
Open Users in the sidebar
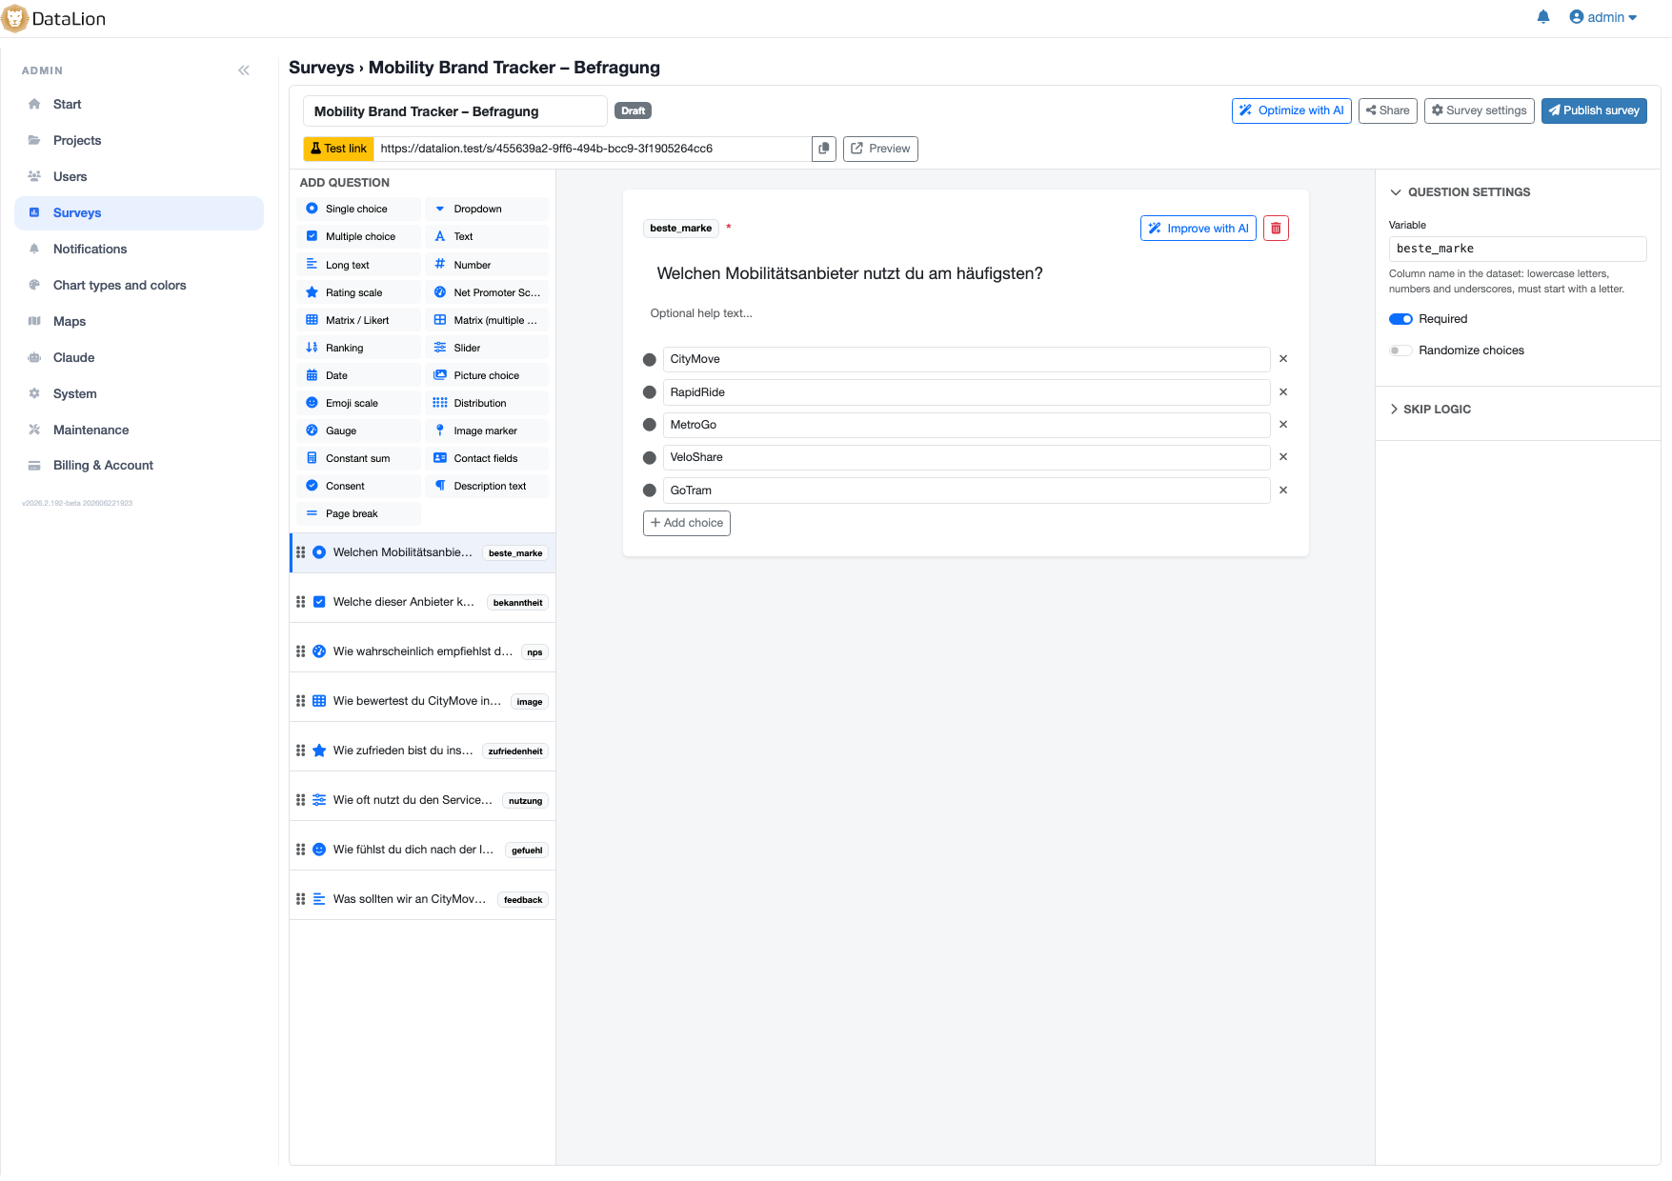pyautogui.click(x=139, y=177)
